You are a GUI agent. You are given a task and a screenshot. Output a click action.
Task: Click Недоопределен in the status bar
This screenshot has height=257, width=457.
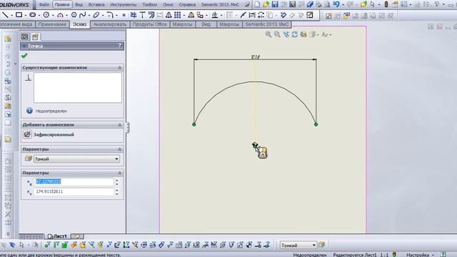click(x=310, y=255)
